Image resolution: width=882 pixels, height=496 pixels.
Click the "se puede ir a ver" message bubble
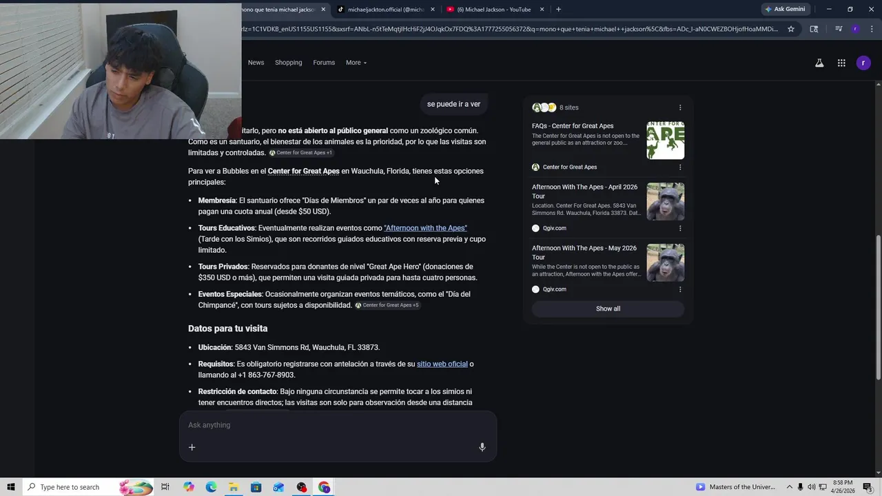pos(453,104)
